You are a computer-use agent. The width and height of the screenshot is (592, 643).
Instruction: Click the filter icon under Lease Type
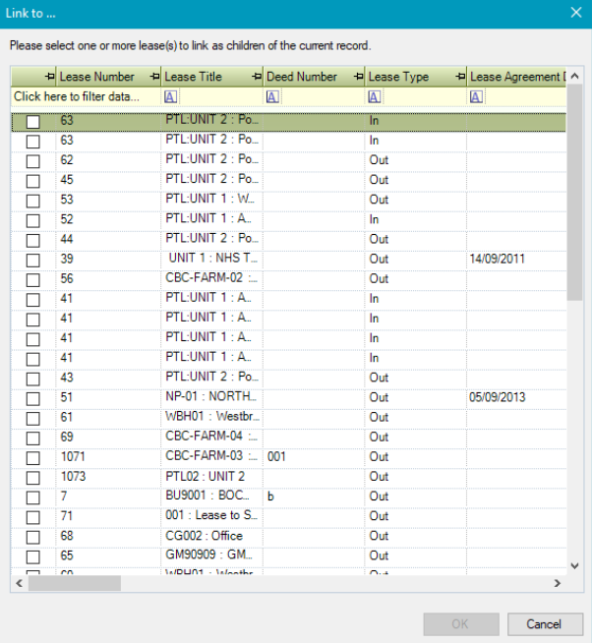tap(375, 96)
